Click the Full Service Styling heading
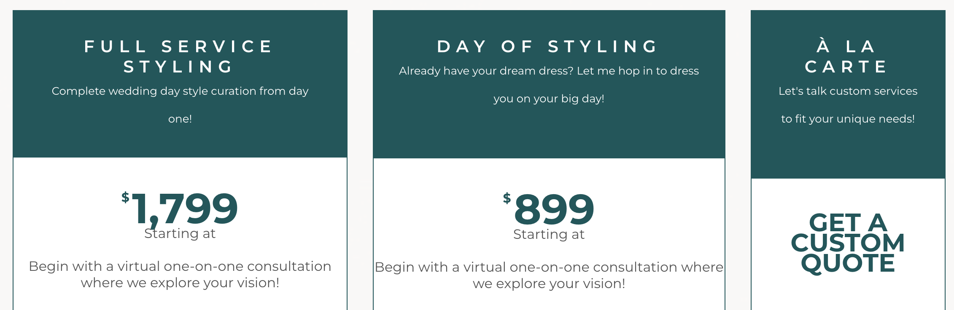Viewport: 954px width, 310px height. (x=180, y=56)
